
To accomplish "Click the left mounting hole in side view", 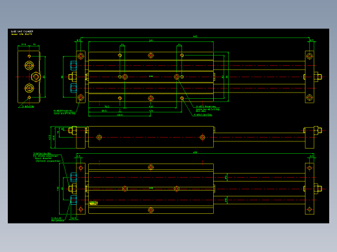I will [x=99, y=137].
